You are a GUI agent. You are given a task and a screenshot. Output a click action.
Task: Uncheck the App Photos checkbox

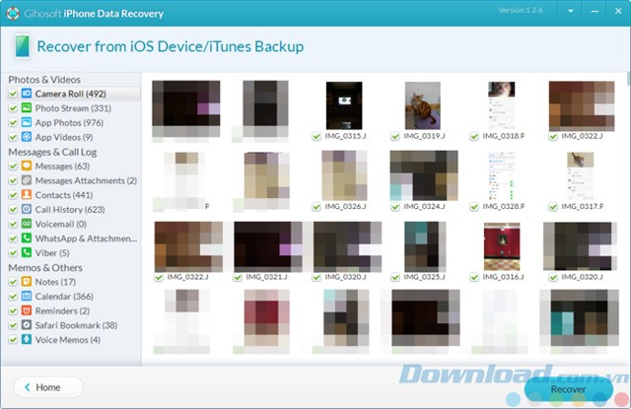click(x=12, y=123)
